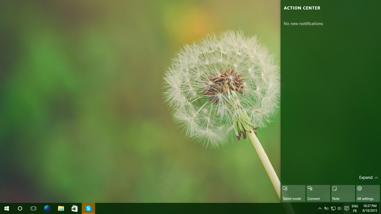Switch the ENG FR input language indicator
Viewport: 381px width, 214px height.
355,208
